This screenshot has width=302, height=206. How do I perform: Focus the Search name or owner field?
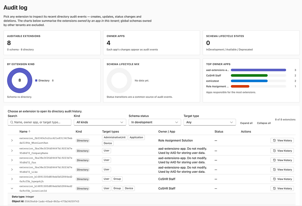pyautogui.click(x=39, y=122)
